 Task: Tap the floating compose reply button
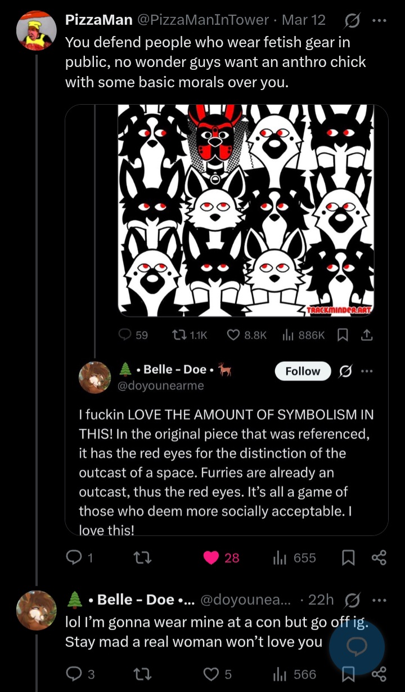click(357, 647)
